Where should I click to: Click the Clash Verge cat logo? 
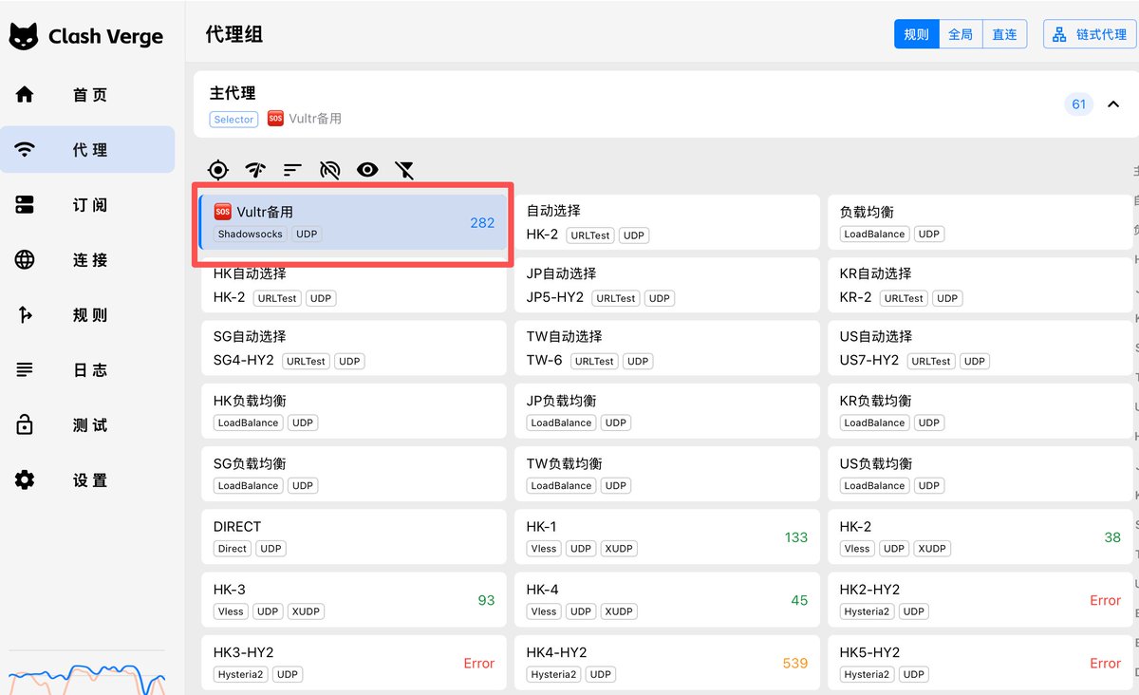click(x=24, y=37)
